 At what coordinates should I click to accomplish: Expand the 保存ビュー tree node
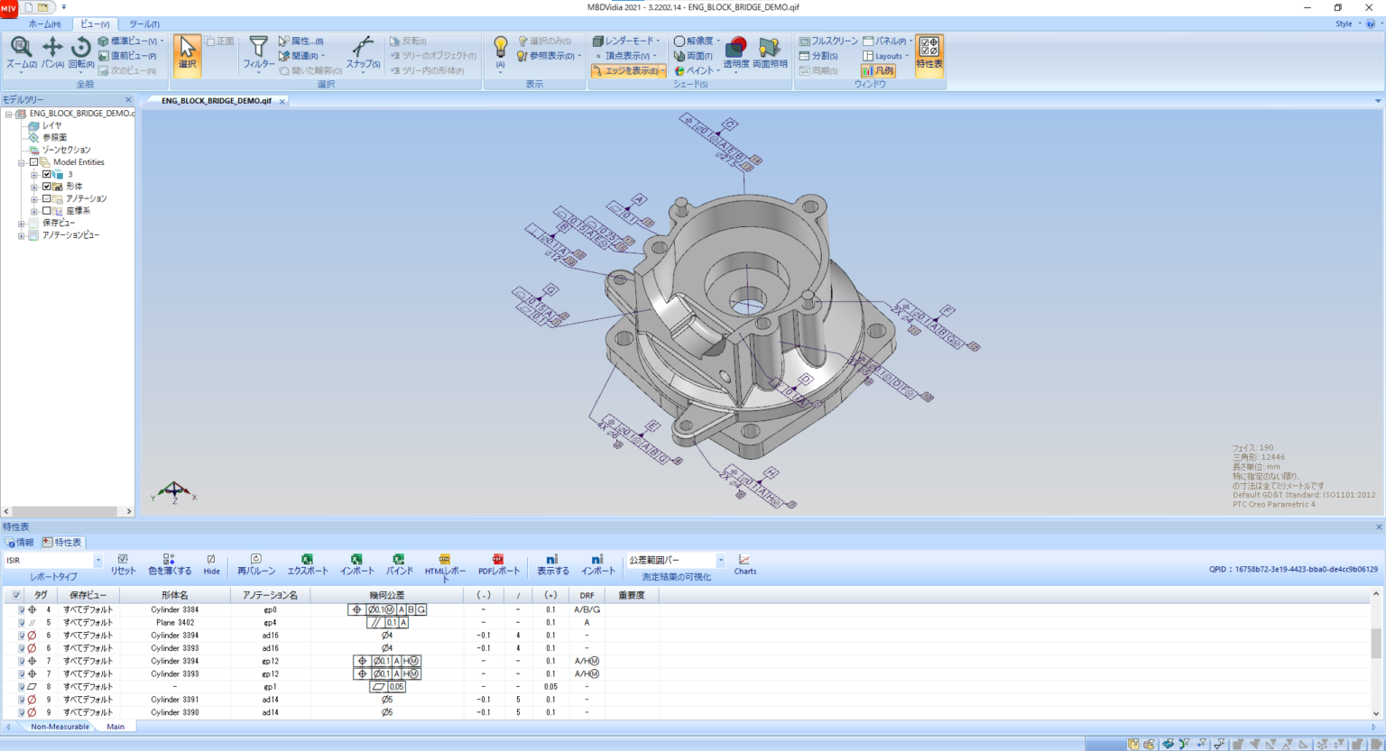click(21, 223)
